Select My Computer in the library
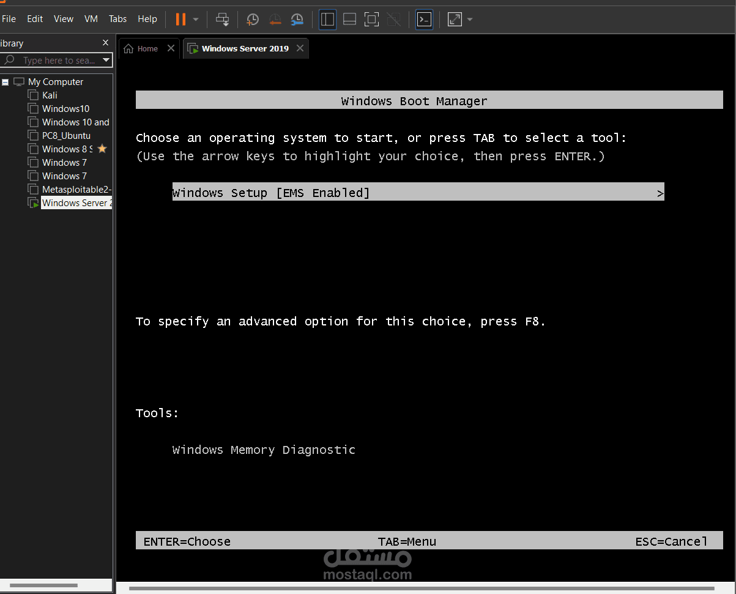This screenshot has height=594, width=736. point(56,82)
